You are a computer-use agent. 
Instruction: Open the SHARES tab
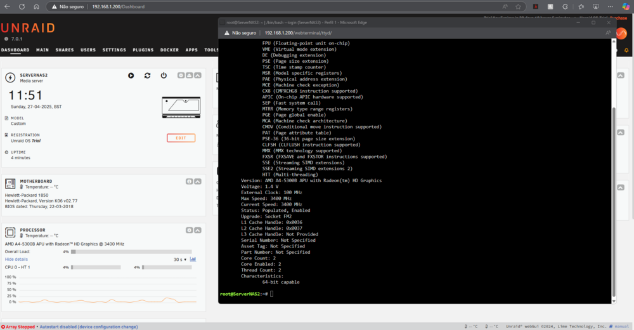[x=65, y=49]
